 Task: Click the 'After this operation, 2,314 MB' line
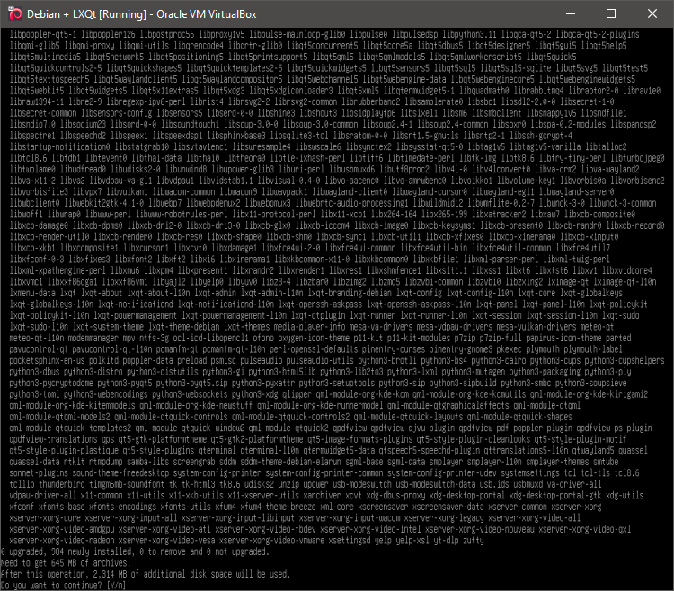point(146,574)
